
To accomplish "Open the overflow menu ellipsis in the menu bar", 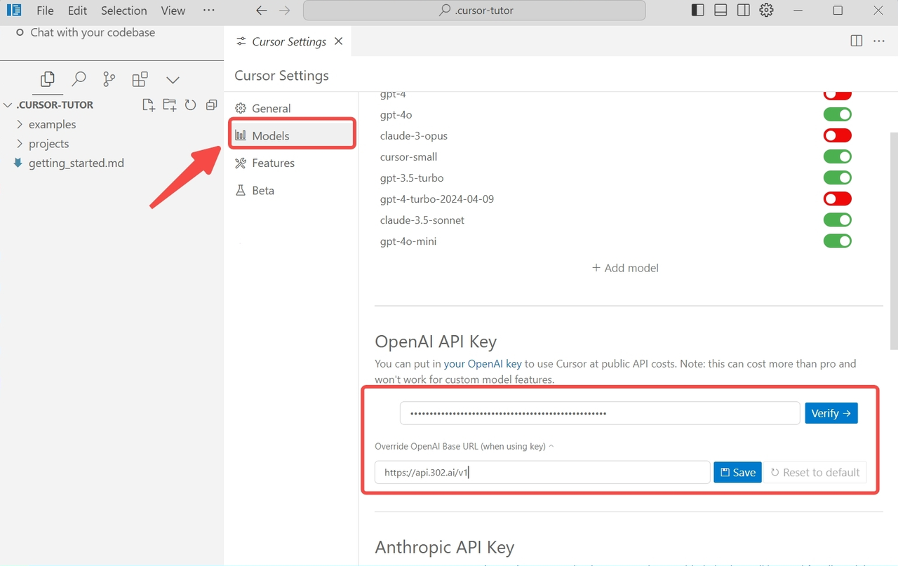I will (x=208, y=11).
